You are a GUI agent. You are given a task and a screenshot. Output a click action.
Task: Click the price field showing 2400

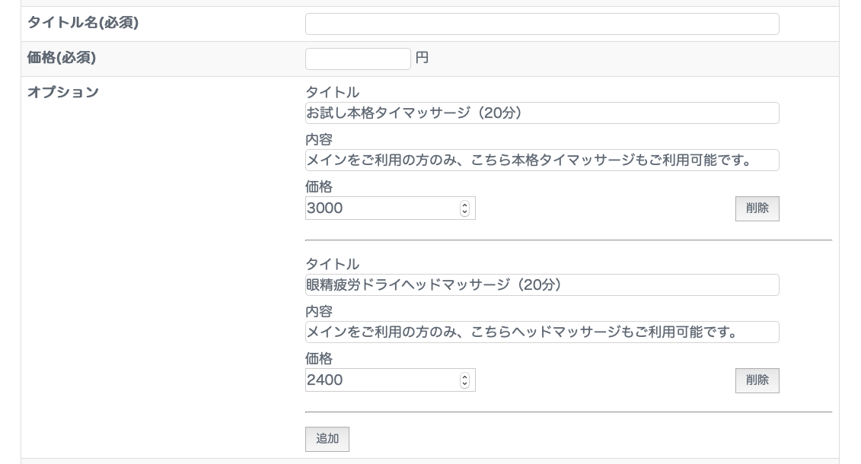[381, 380]
